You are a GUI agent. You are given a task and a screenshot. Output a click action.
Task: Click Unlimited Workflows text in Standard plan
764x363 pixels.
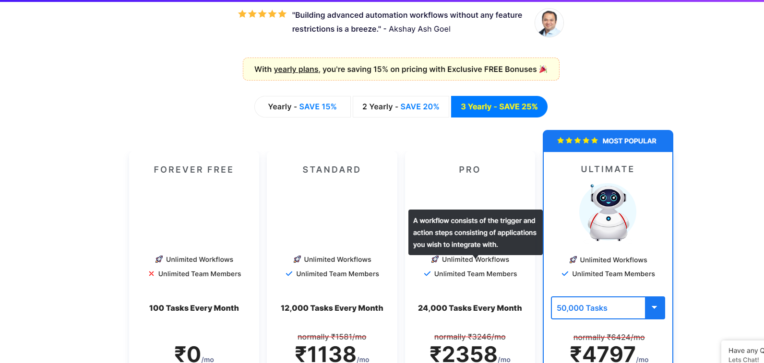(x=337, y=259)
